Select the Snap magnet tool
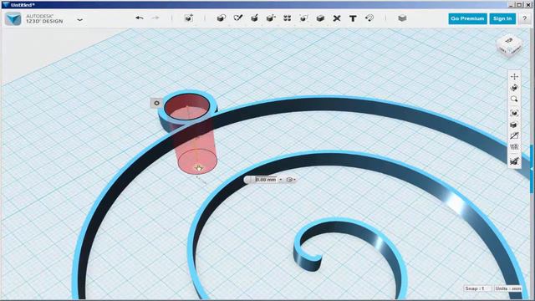This screenshot has width=535, height=301. coord(369,18)
